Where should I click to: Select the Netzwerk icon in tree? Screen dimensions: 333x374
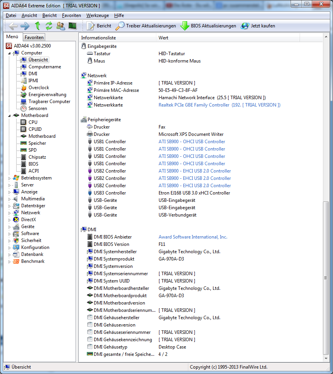pyautogui.click(x=16, y=213)
